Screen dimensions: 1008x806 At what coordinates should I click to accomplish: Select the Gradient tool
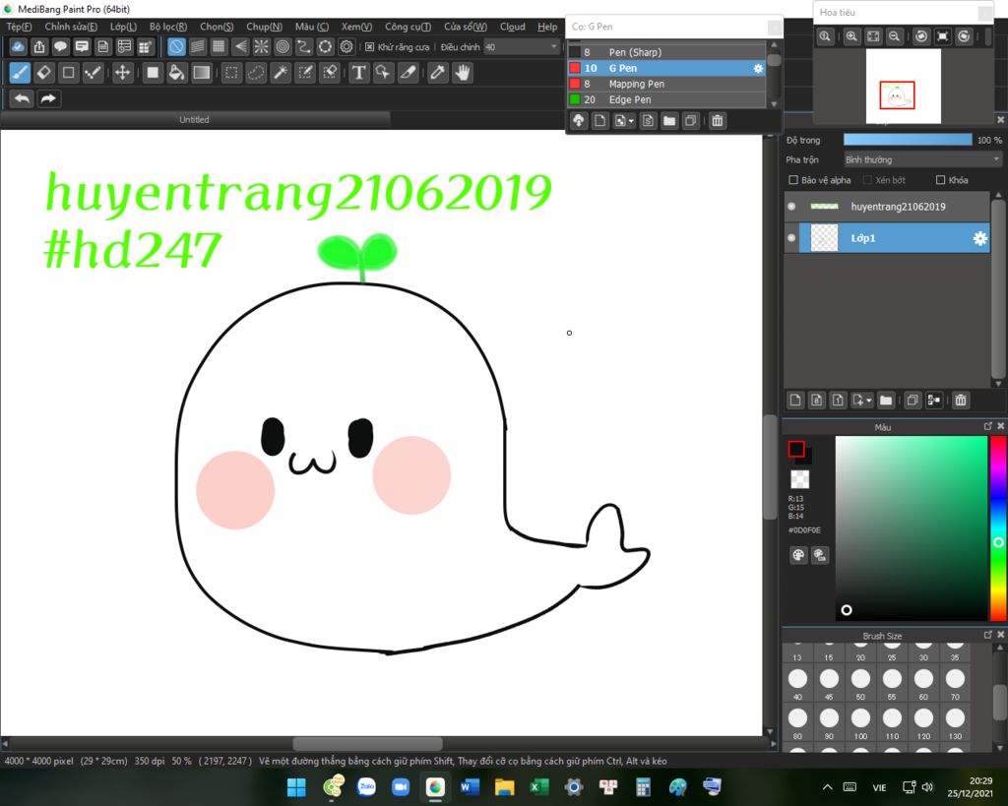point(201,73)
